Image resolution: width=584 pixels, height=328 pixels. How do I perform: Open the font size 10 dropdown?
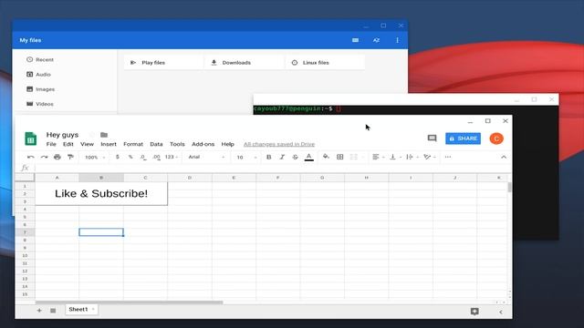[246, 158]
